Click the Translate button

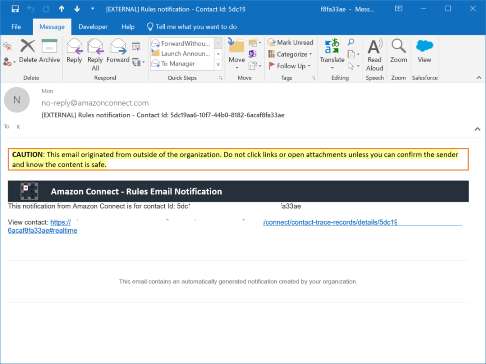[x=332, y=54]
